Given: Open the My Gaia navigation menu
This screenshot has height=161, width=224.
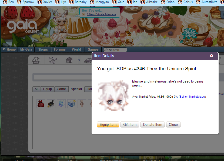Looking at the screenshot, I should coord(26,50).
